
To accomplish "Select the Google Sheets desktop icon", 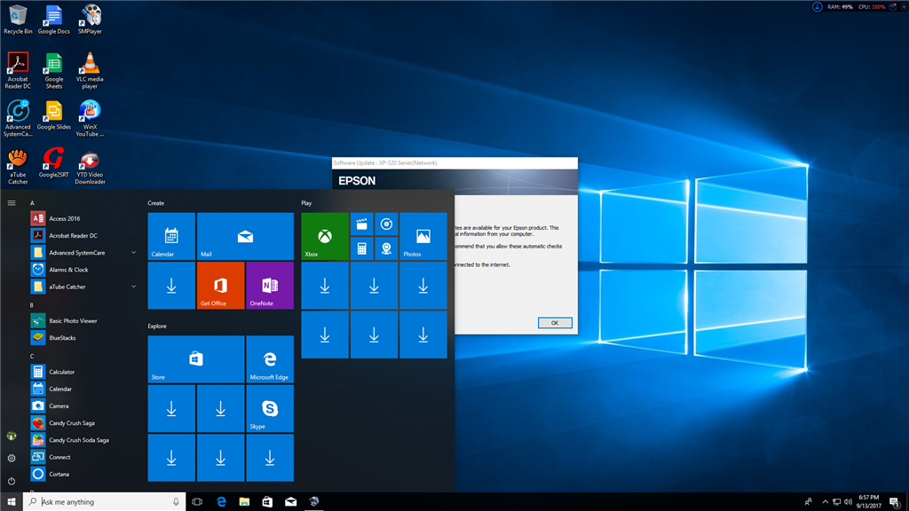I will [54, 71].
